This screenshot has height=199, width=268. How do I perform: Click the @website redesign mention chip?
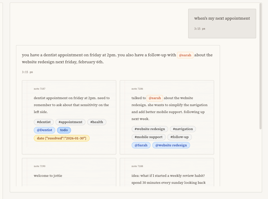tap(171, 145)
